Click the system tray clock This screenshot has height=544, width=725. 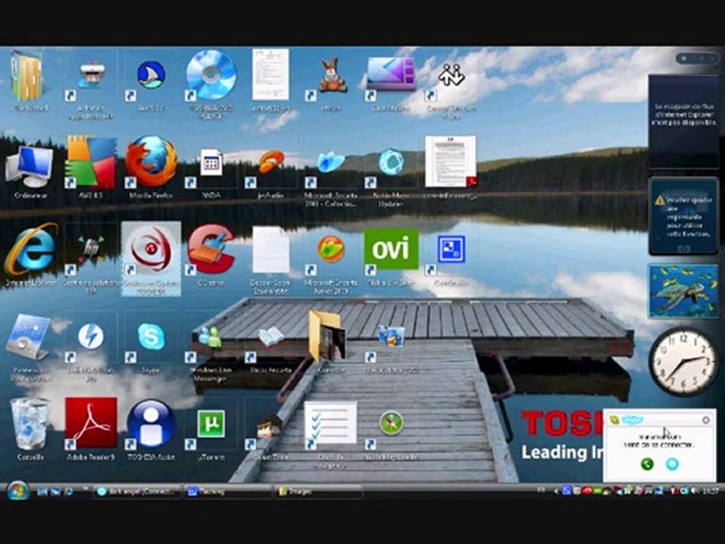coord(711,491)
